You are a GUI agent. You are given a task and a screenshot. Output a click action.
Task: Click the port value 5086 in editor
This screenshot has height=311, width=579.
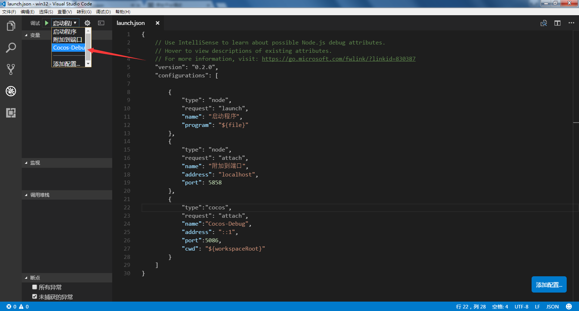[x=212, y=240]
